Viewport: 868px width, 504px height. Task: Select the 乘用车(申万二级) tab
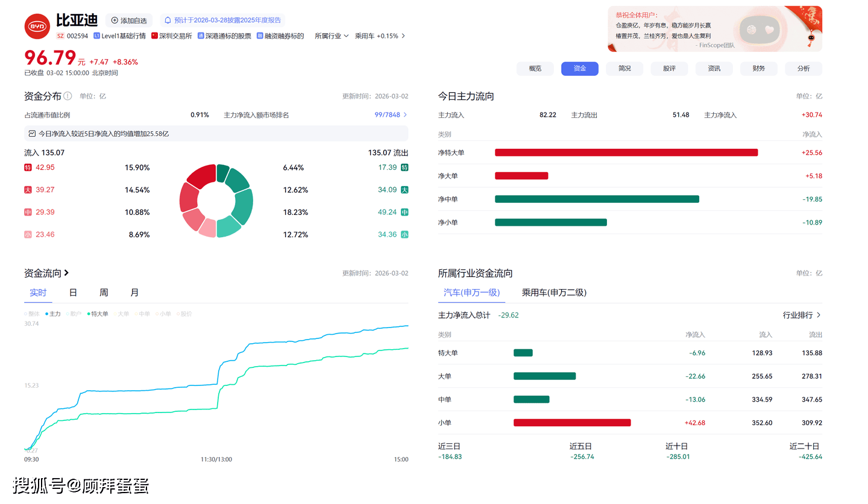553,293
